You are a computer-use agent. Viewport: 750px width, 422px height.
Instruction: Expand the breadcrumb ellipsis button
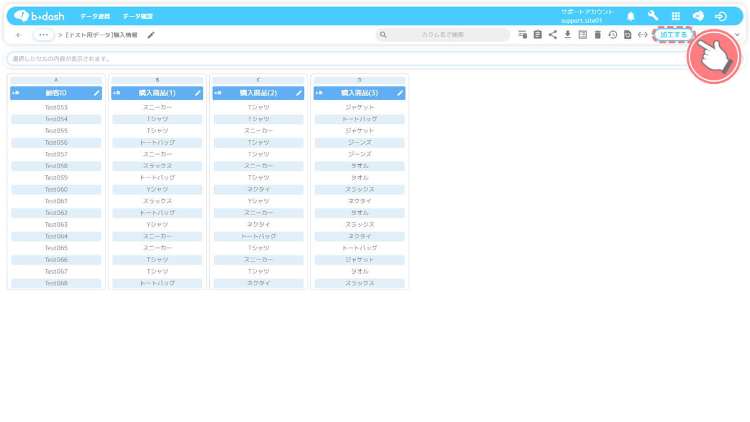pyautogui.click(x=43, y=35)
